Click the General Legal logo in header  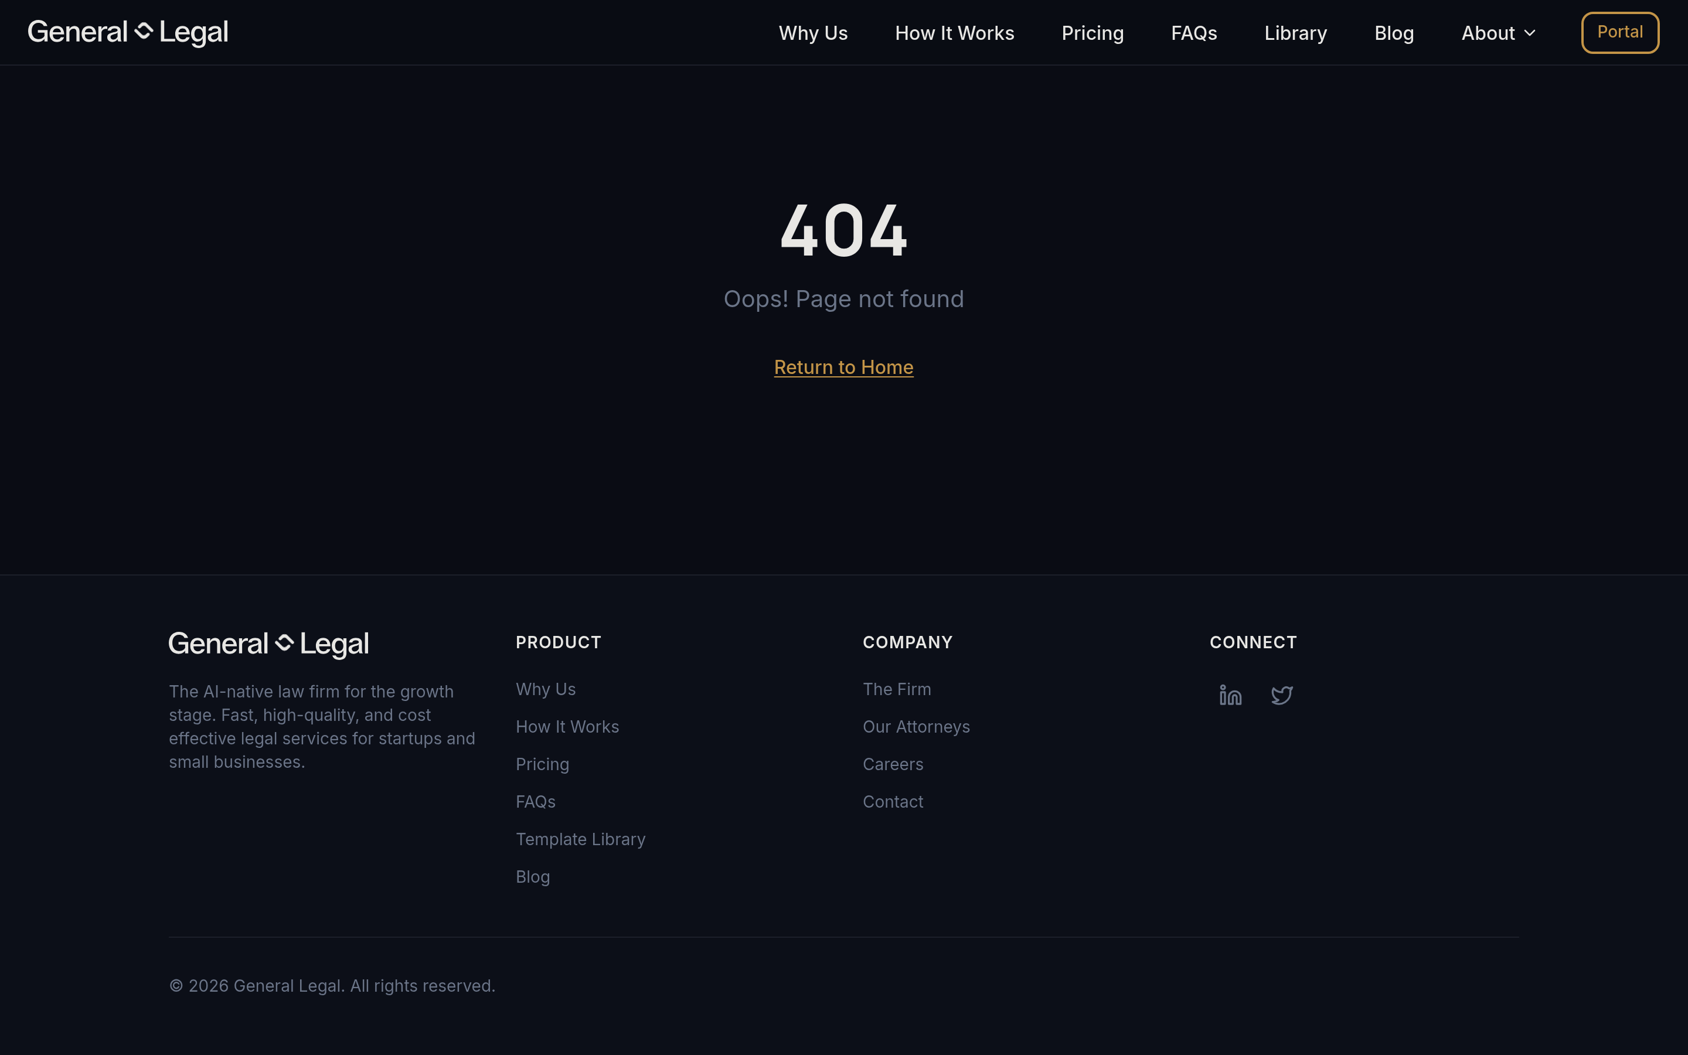[x=128, y=32]
